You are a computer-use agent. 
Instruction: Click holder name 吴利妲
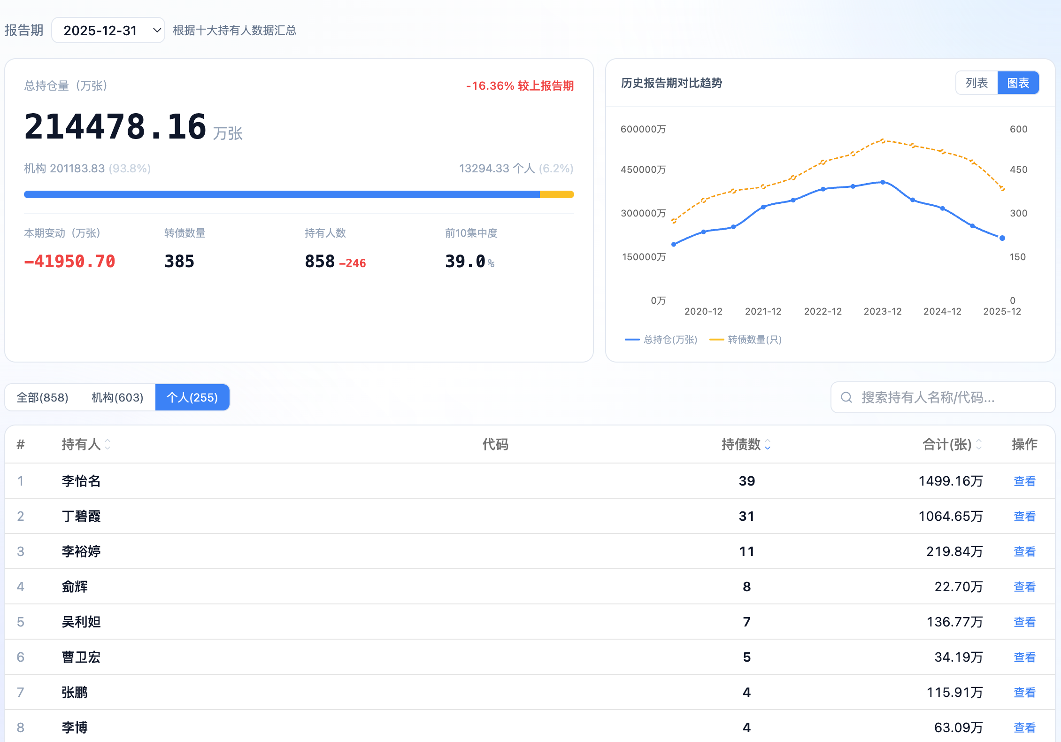coord(81,622)
